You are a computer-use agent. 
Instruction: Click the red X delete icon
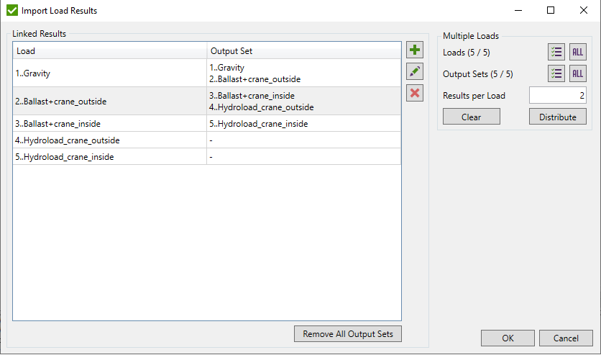415,93
